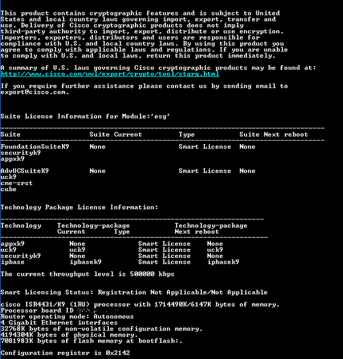
Task: Click the 'cube' line under AdvUCSuiteK9
Action: click(9, 189)
